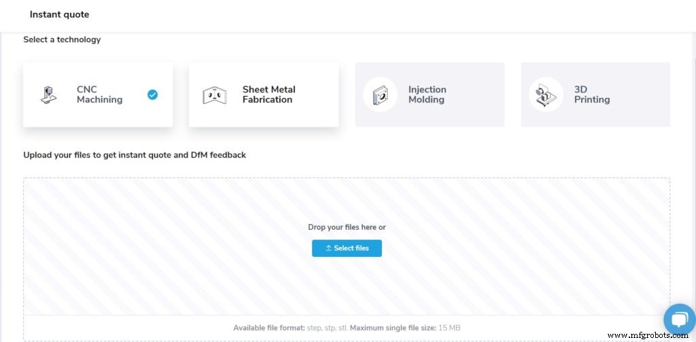
Task: Click the upload arrow inside Select files
Action: (x=328, y=248)
